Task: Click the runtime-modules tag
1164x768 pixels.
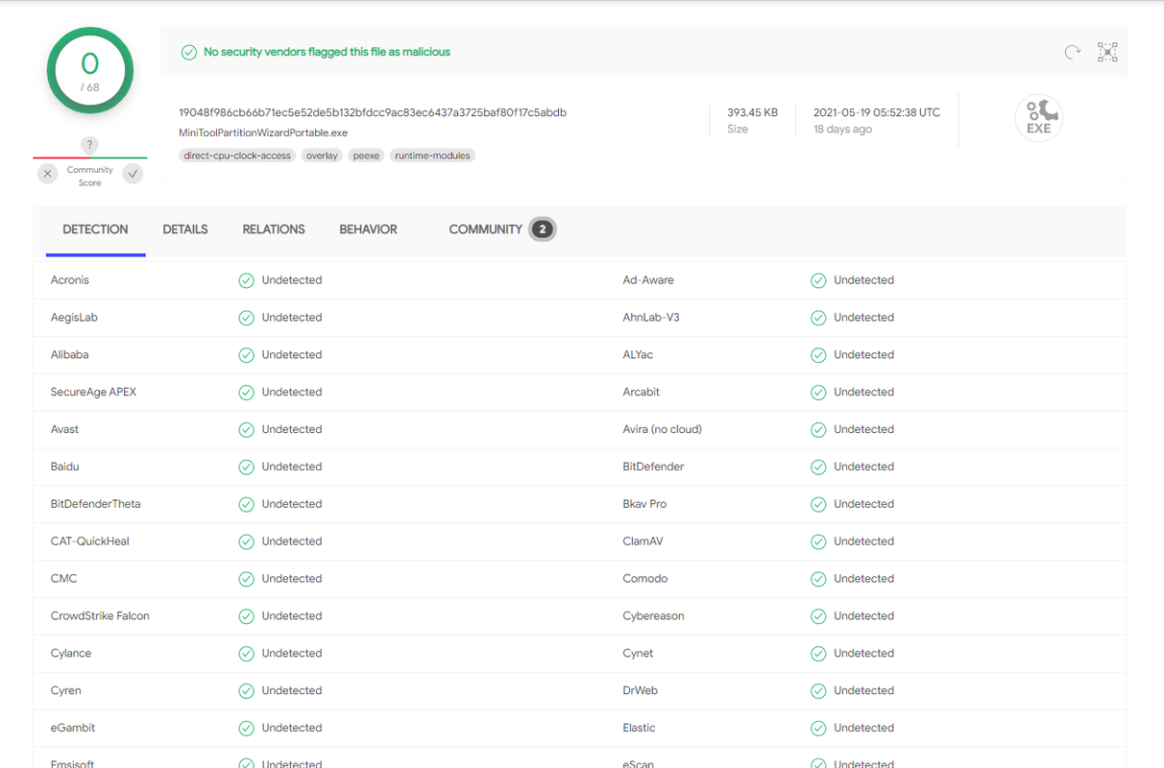Action: 432,156
